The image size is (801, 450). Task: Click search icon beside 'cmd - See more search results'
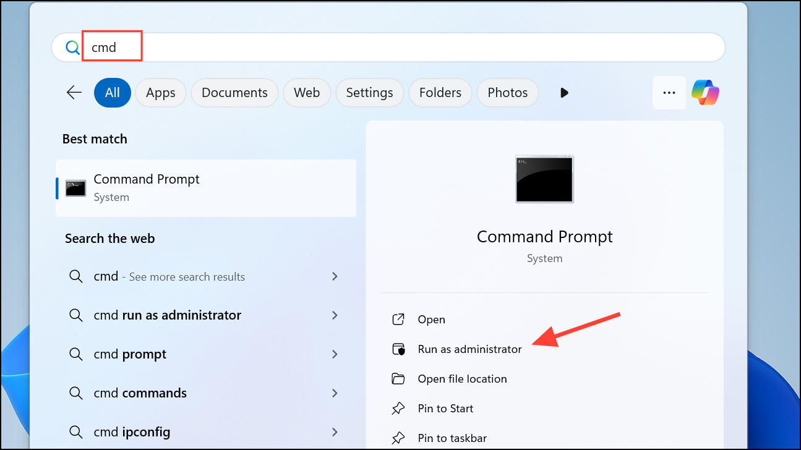76,276
